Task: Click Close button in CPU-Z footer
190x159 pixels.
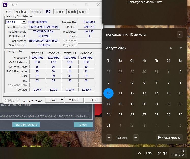Action: (94, 100)
